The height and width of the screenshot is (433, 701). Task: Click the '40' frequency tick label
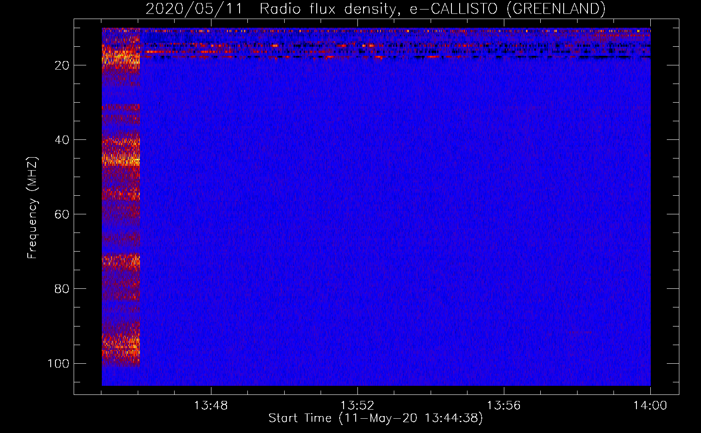[x=62, y=140]
